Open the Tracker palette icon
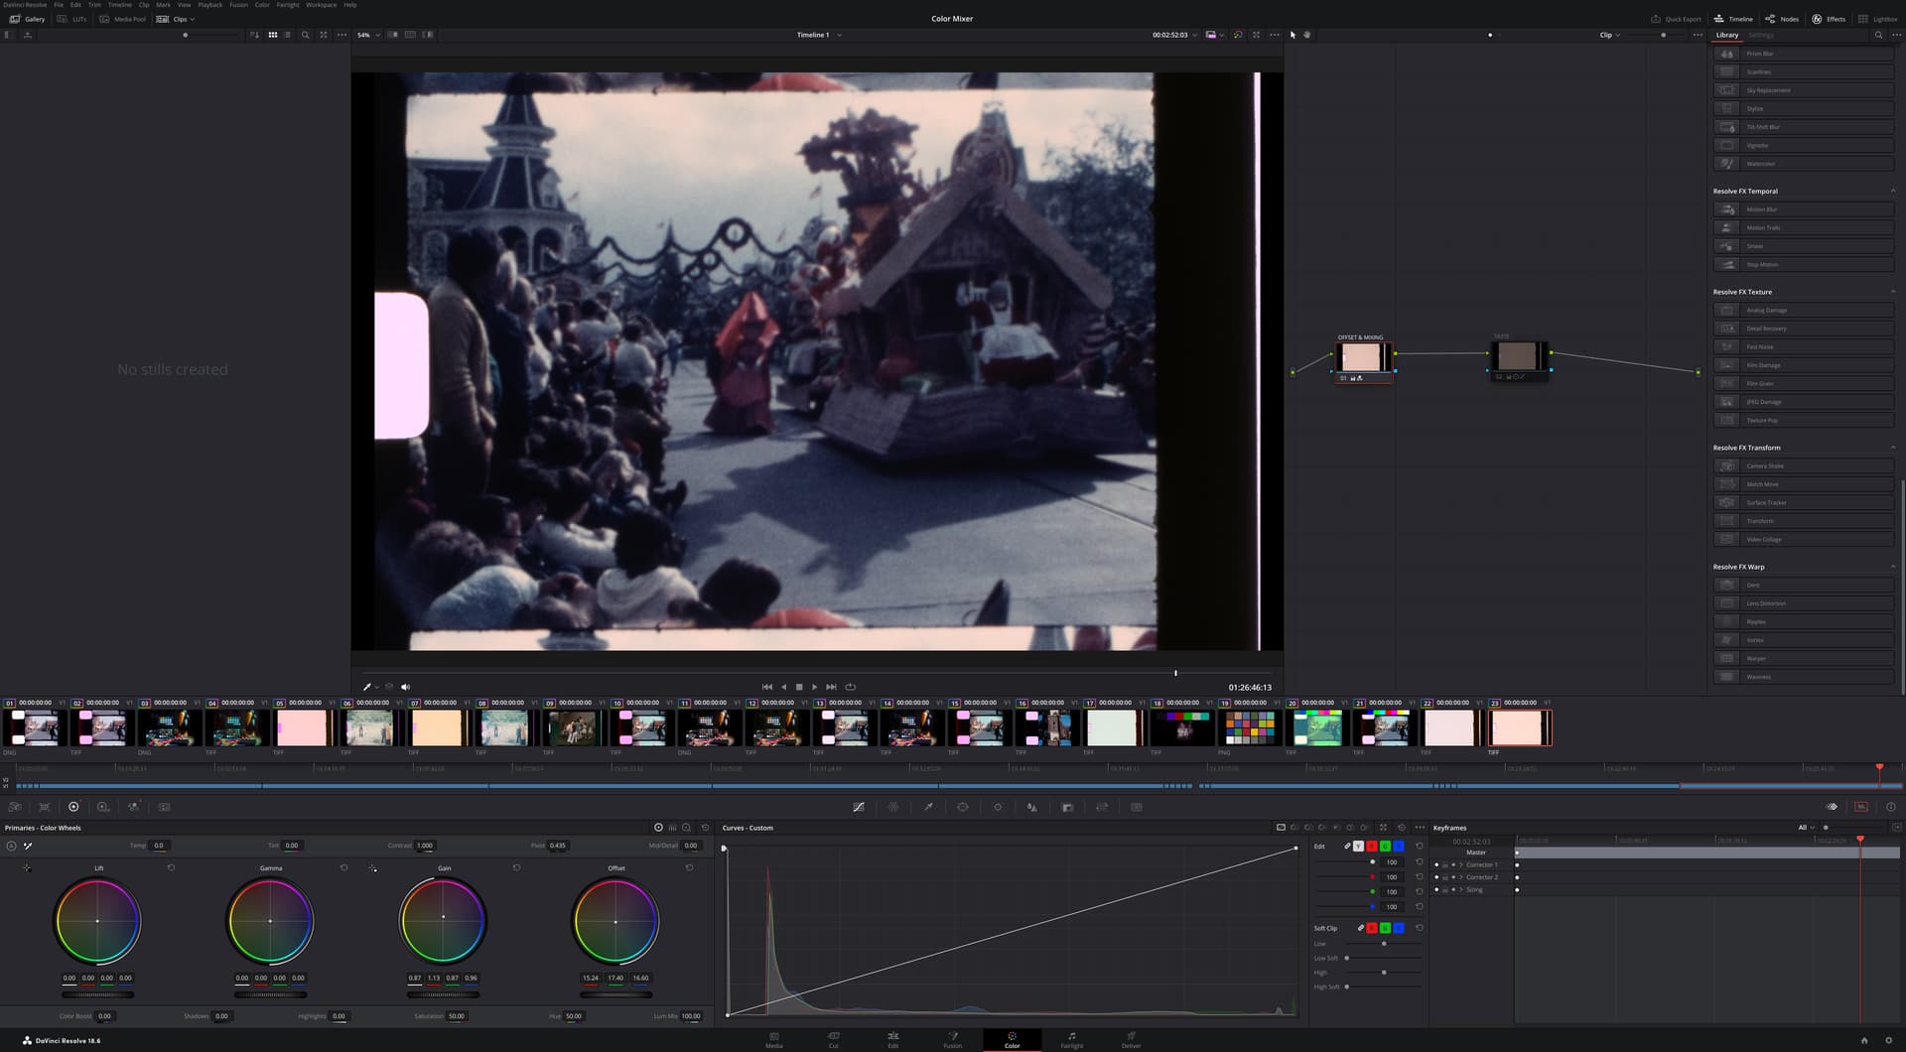The image size is (1906, 1052). [x=998, y=807]
